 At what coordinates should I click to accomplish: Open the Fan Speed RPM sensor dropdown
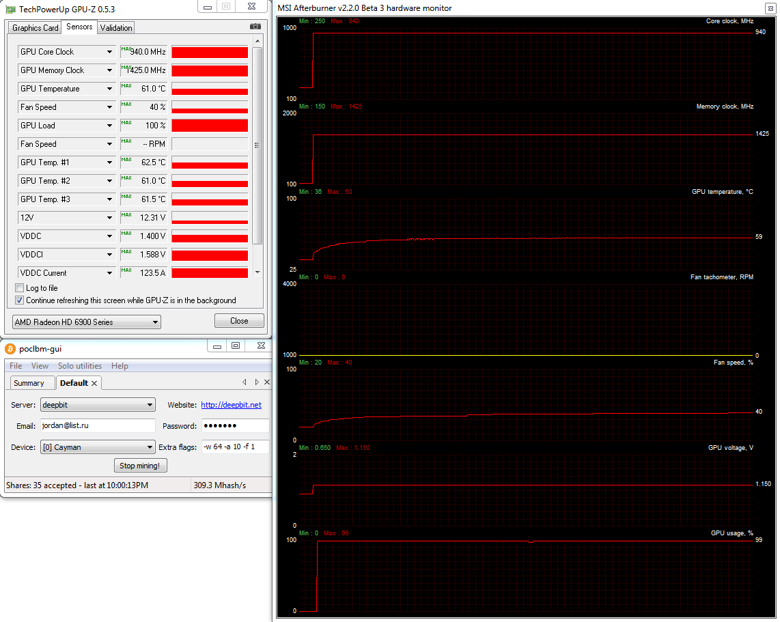click(x=109, y=143)
